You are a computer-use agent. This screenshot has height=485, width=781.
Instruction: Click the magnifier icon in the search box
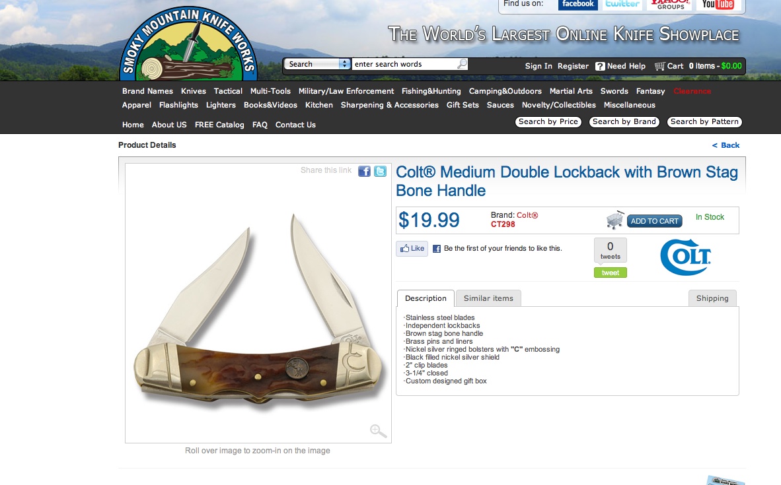(x=462, y=64)
